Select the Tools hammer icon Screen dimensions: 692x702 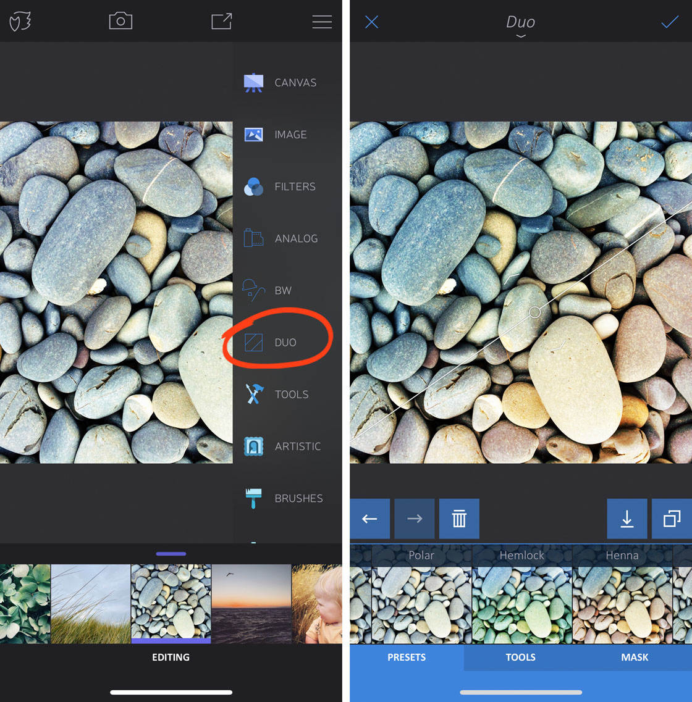(255, 394)
